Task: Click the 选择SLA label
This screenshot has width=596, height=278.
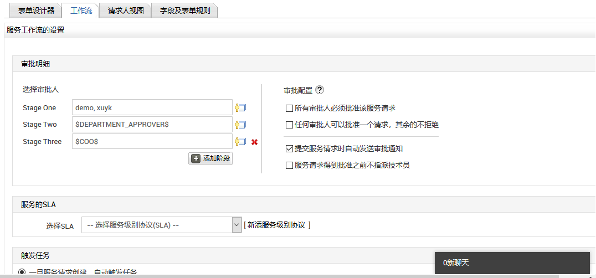Action: point(60,226)
